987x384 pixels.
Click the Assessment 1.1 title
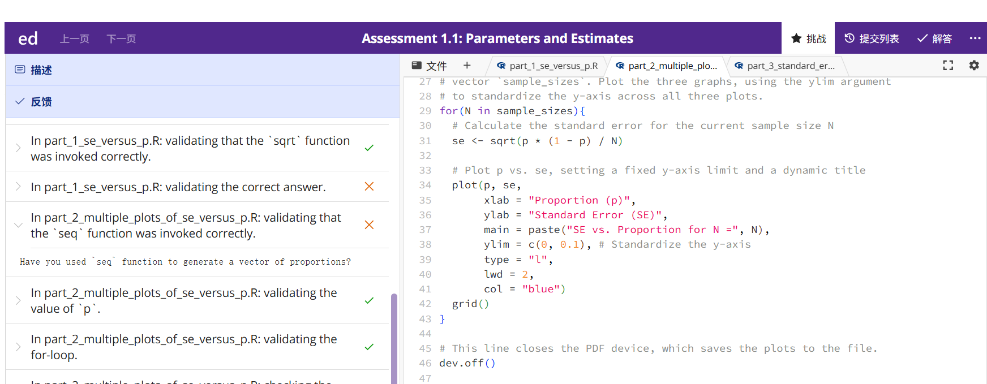(497, 38)
